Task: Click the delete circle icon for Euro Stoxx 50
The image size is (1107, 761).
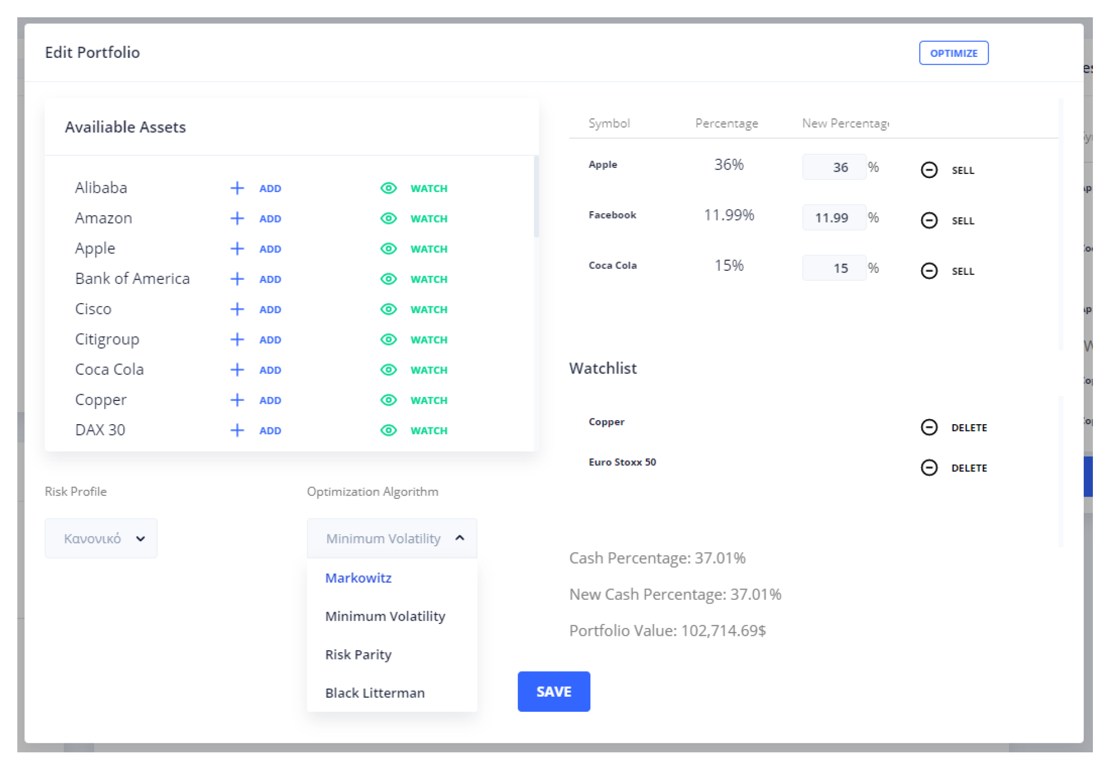Action: (929, 468)
